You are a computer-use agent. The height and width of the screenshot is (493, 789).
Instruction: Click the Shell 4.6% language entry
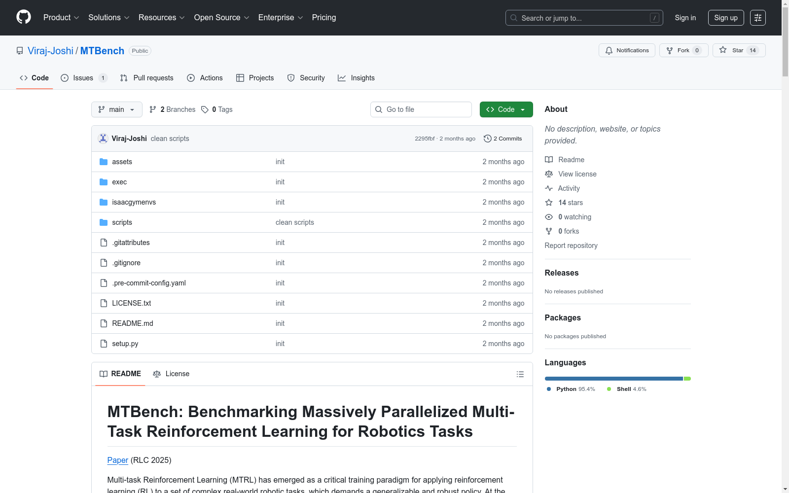627,389
